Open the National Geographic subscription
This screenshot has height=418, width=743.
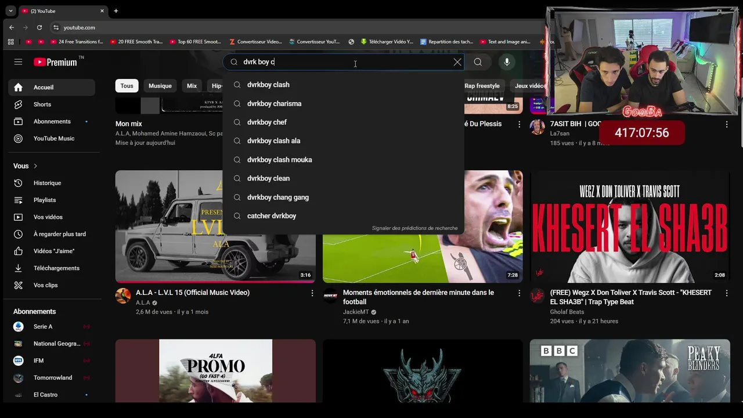pyautogui.click(x=52, y=344)
